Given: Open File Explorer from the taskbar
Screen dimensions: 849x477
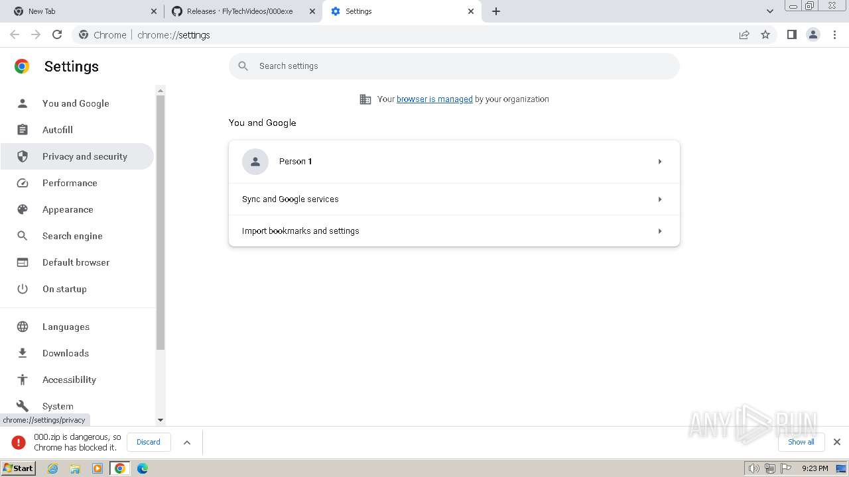Looking at the screenshot, I should 75,468.
